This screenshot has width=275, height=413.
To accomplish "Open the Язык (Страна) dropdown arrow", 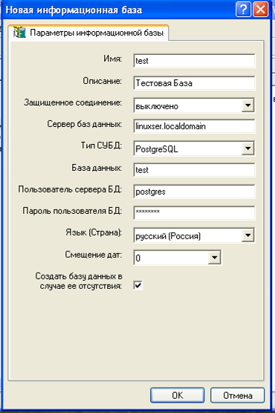I will point(247,235).
